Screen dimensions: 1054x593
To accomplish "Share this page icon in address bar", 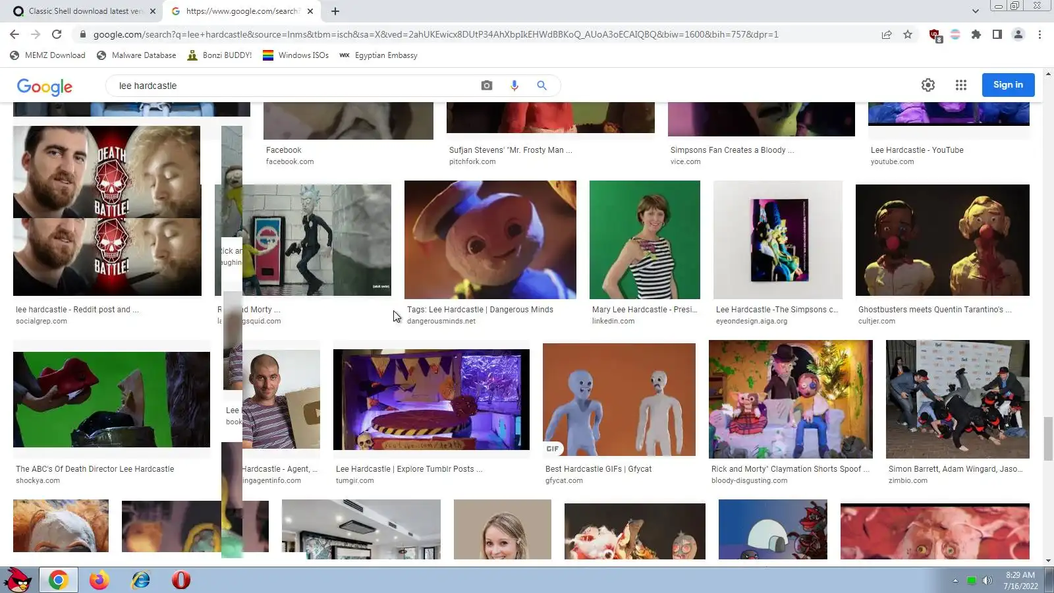I will (887, 34).
